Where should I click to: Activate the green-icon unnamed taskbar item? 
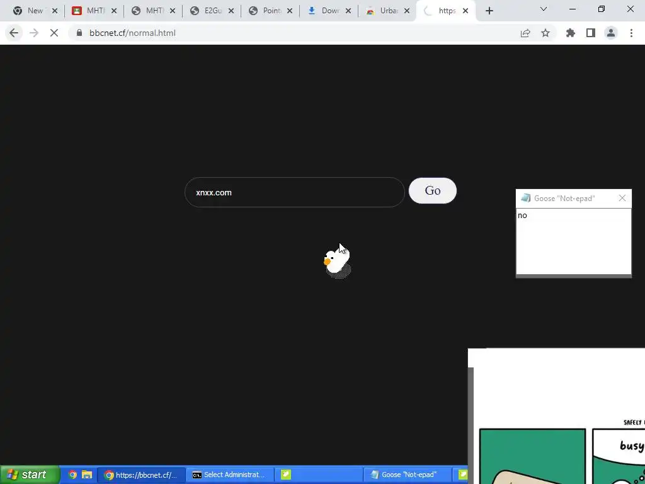click(319, 475)
